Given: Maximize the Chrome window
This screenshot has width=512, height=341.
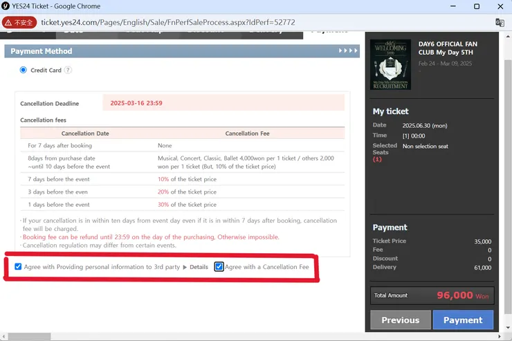Looking at the screenshot, I should pos(477,6).
